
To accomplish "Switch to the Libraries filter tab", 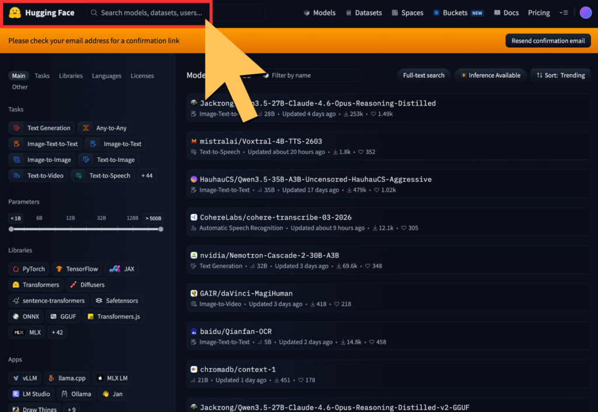I will [71, 76].
